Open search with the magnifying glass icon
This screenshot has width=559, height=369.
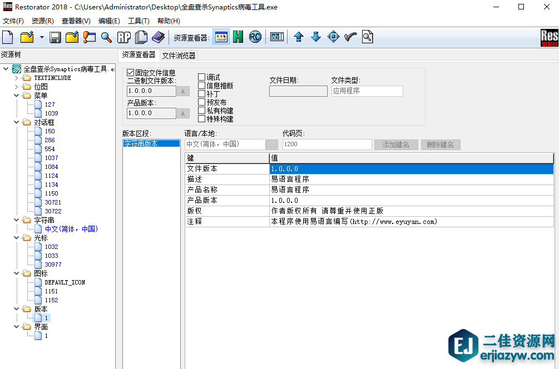click(106, 37)
